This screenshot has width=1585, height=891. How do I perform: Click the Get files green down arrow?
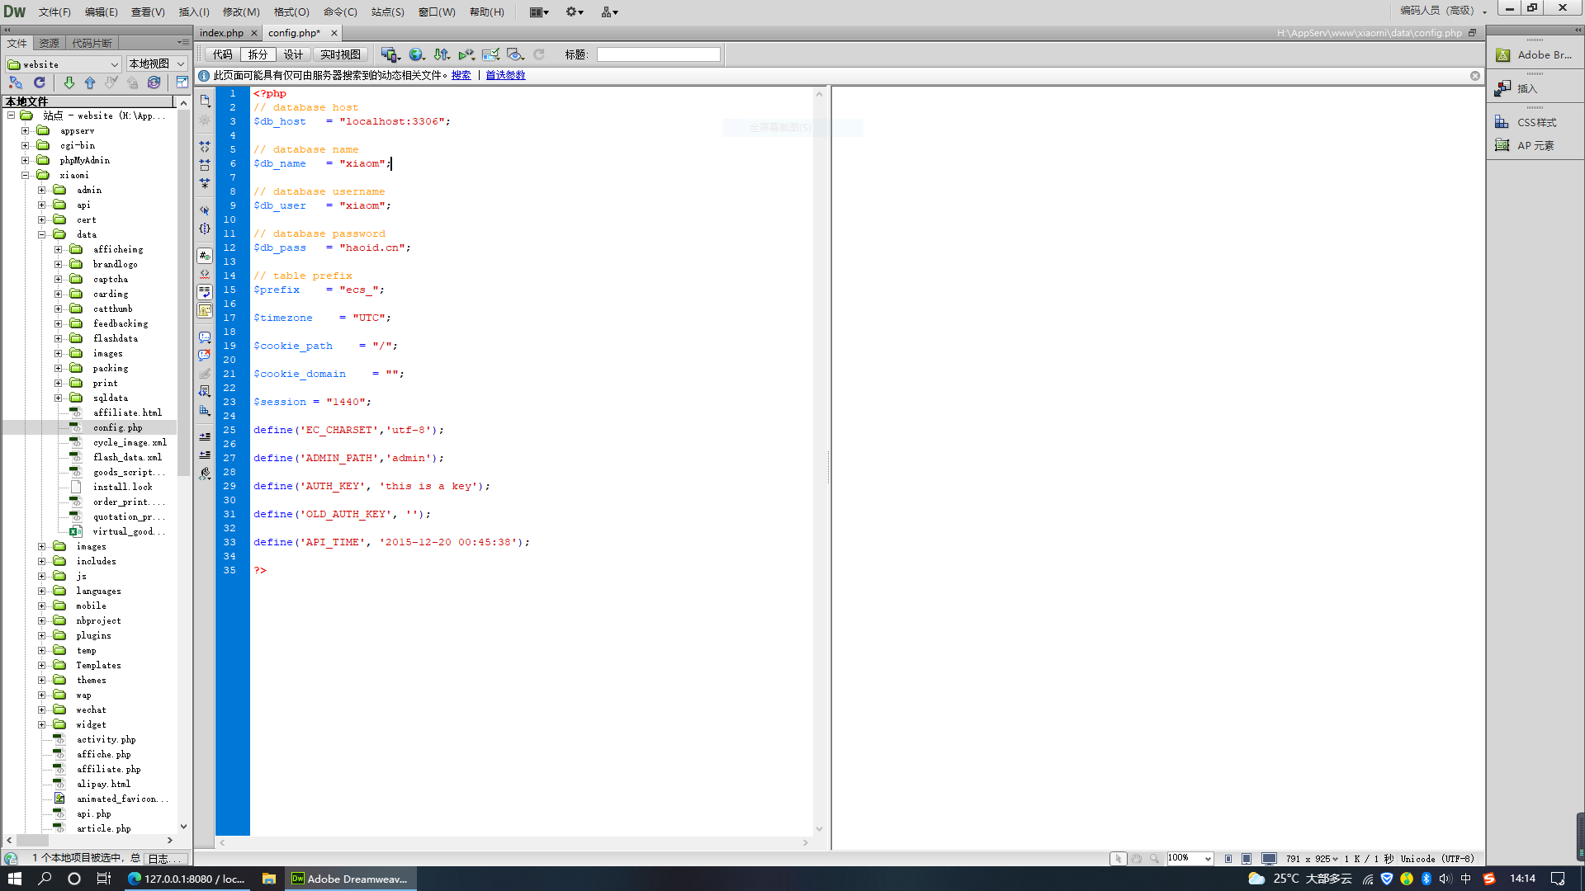coord(69,82)
